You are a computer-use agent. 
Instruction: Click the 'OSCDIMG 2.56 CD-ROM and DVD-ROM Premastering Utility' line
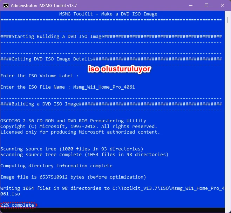[73, 121]
